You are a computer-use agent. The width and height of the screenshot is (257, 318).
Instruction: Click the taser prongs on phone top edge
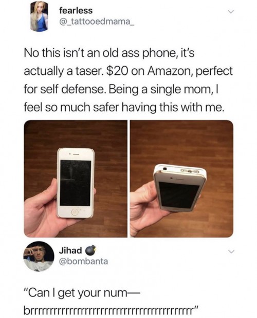pyautogui.click(x=189, y=172)
